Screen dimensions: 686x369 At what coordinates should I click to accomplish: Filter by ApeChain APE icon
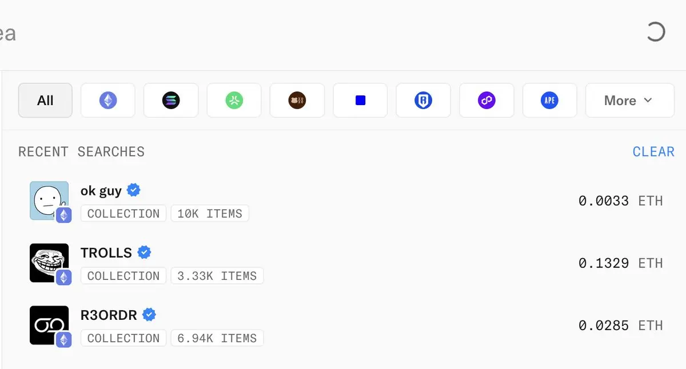[549, 101]
